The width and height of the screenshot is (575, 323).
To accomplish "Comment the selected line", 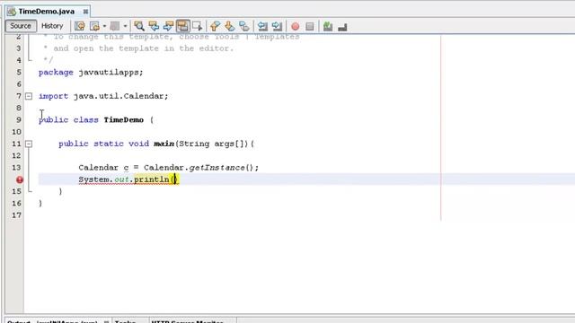I will (328, 26).
